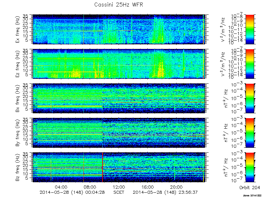This screenshot has height=197, width=262.
Task: Click the 'Orbit 204' label
Action: tap(250, 187)
